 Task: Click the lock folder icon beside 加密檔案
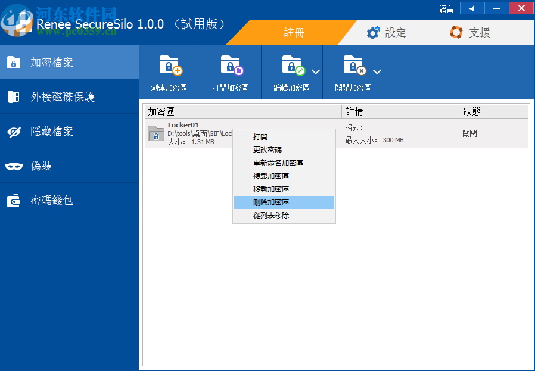click(x=14, y=63)
